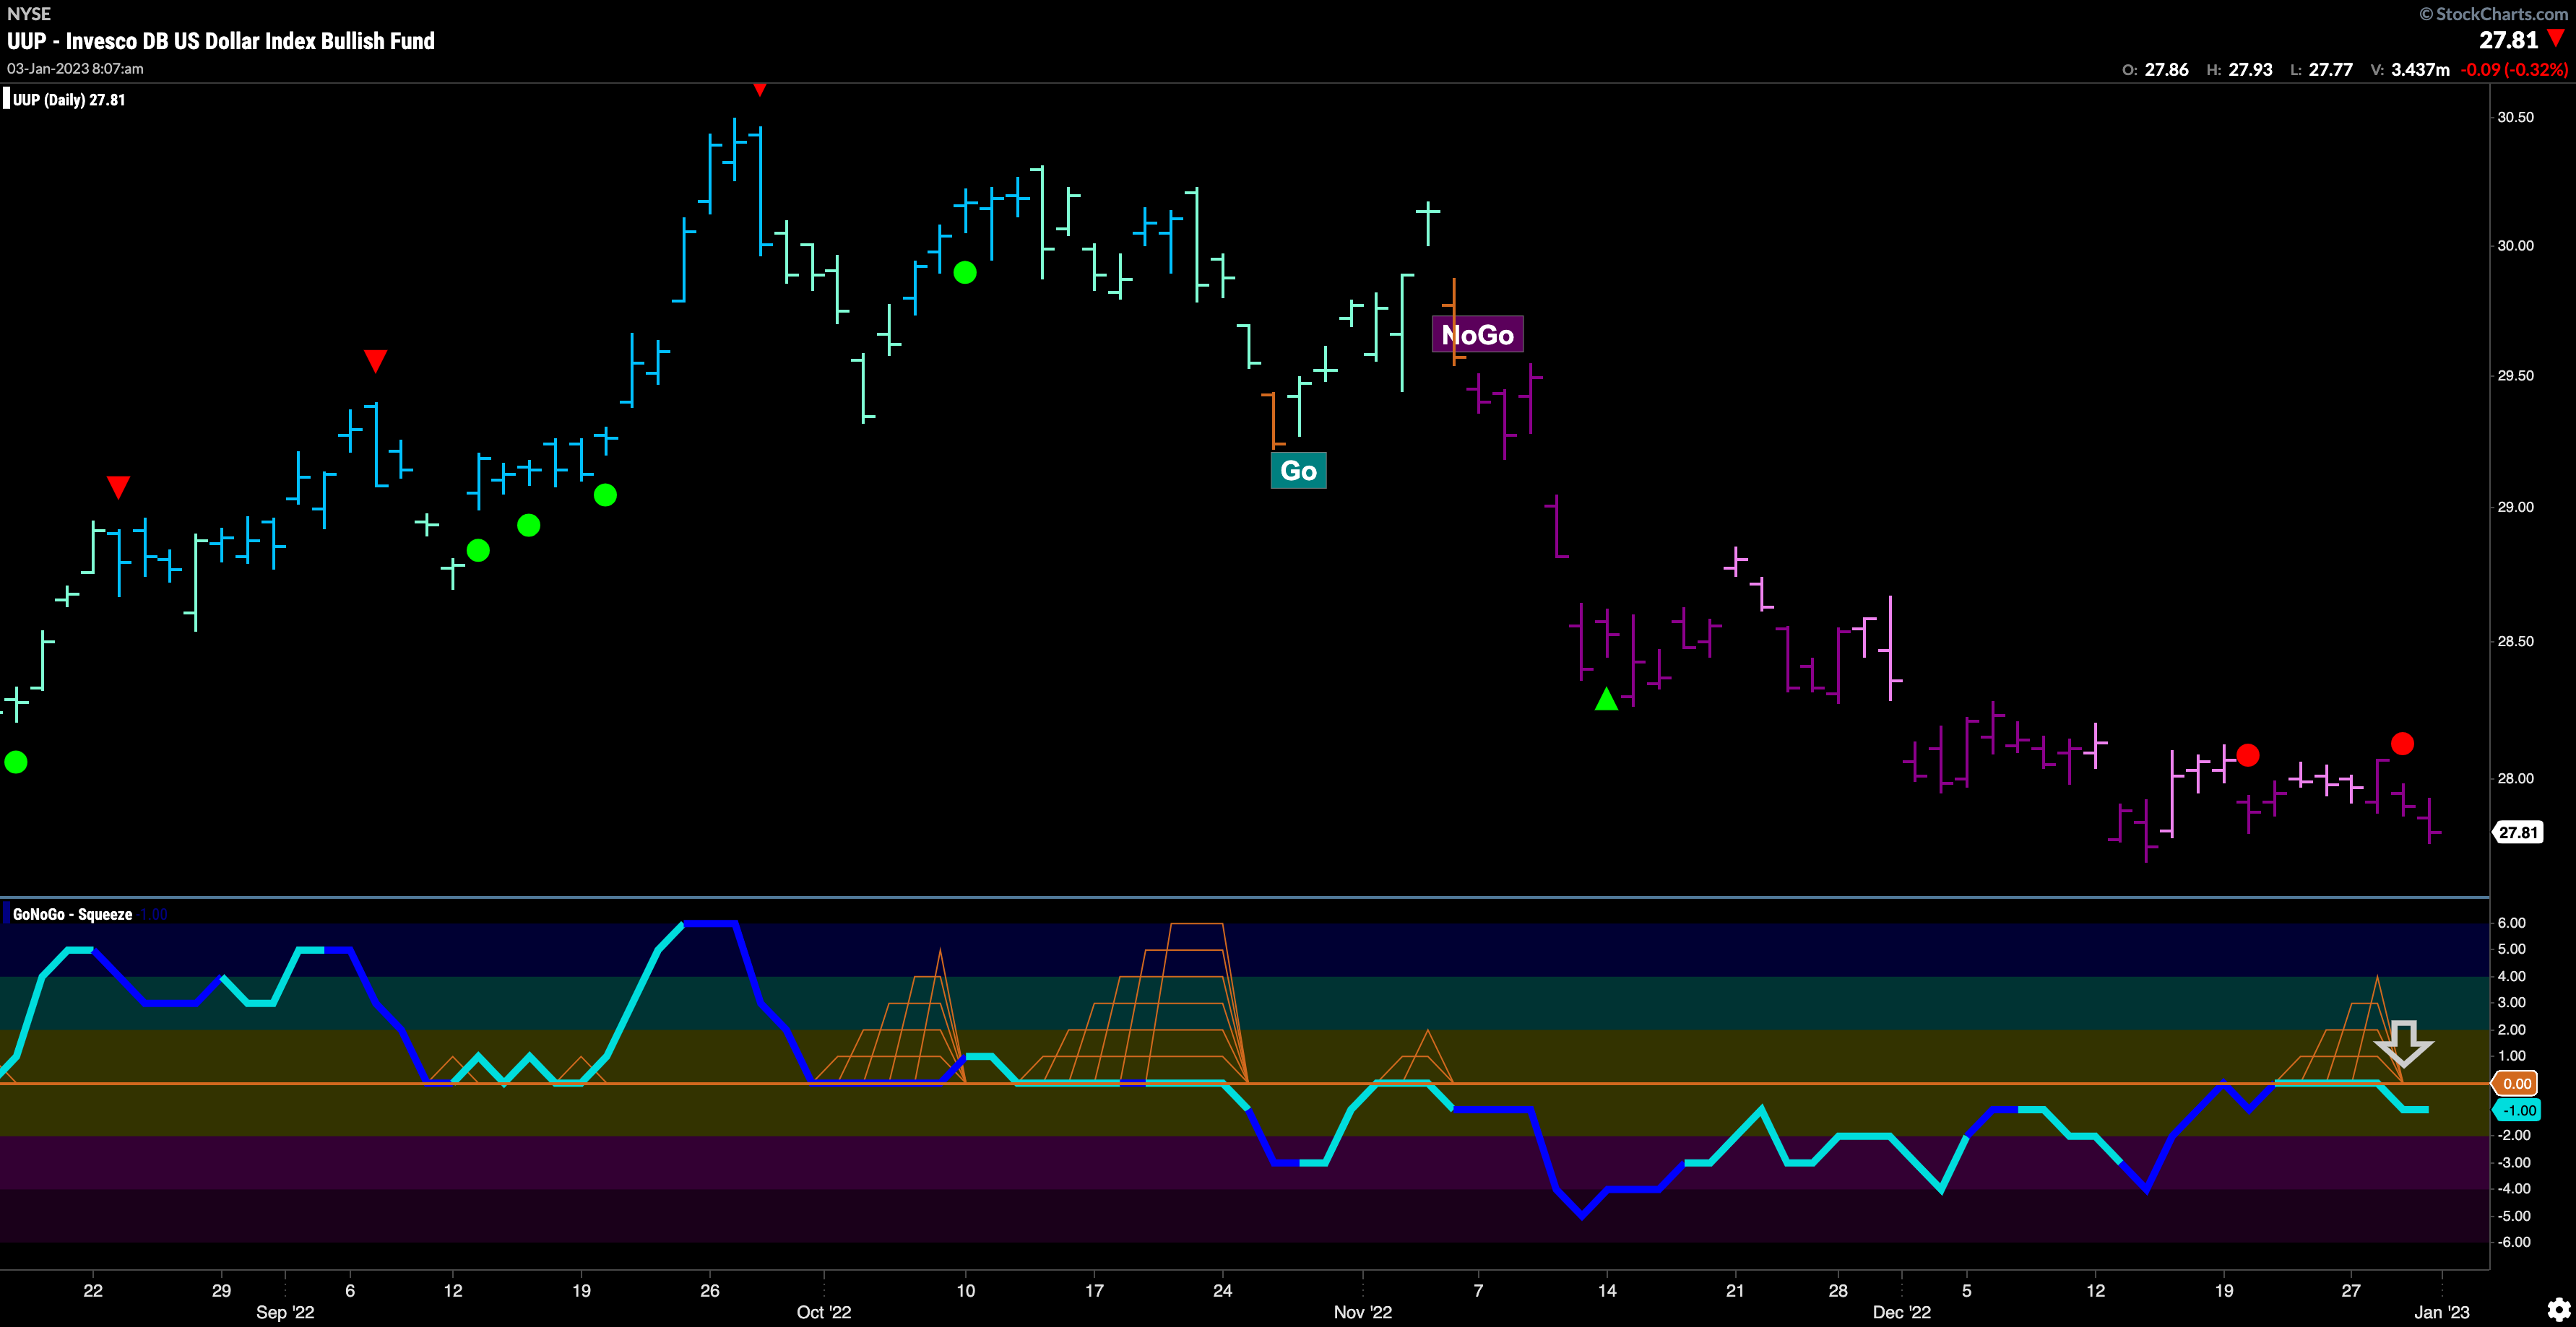
Task: Click the red down triangle near Aug 23 bar
Action: (118, 487)
